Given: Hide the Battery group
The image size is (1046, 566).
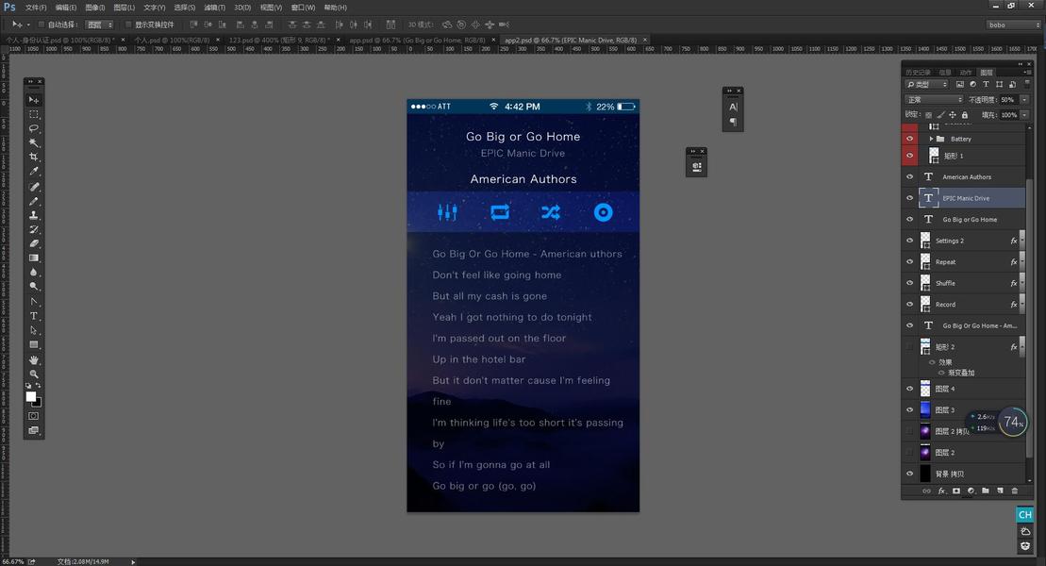Looking at the screenshot, I should click(909, 139).
